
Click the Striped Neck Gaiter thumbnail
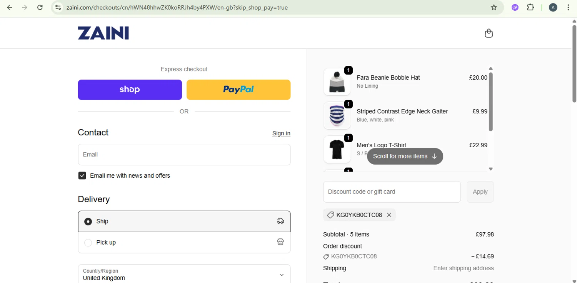click(337, 116)
